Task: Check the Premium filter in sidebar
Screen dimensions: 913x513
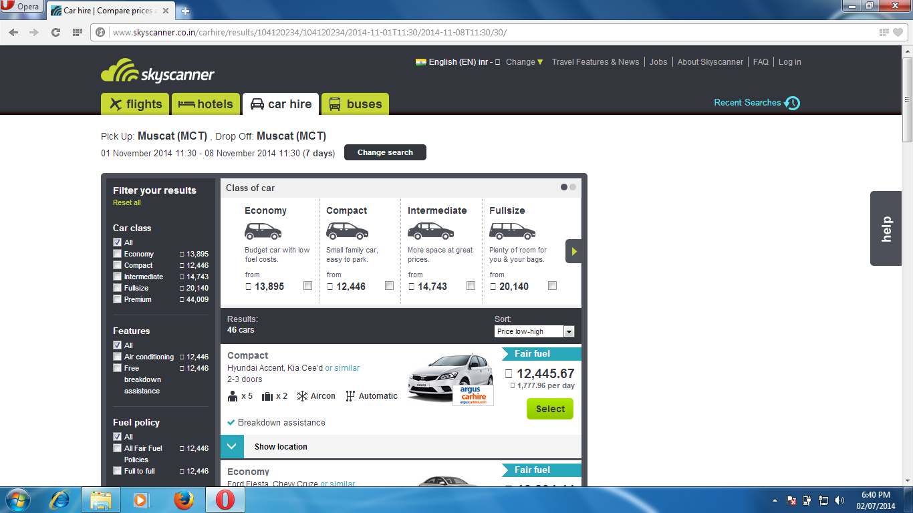Action: [x=118, y=299]
